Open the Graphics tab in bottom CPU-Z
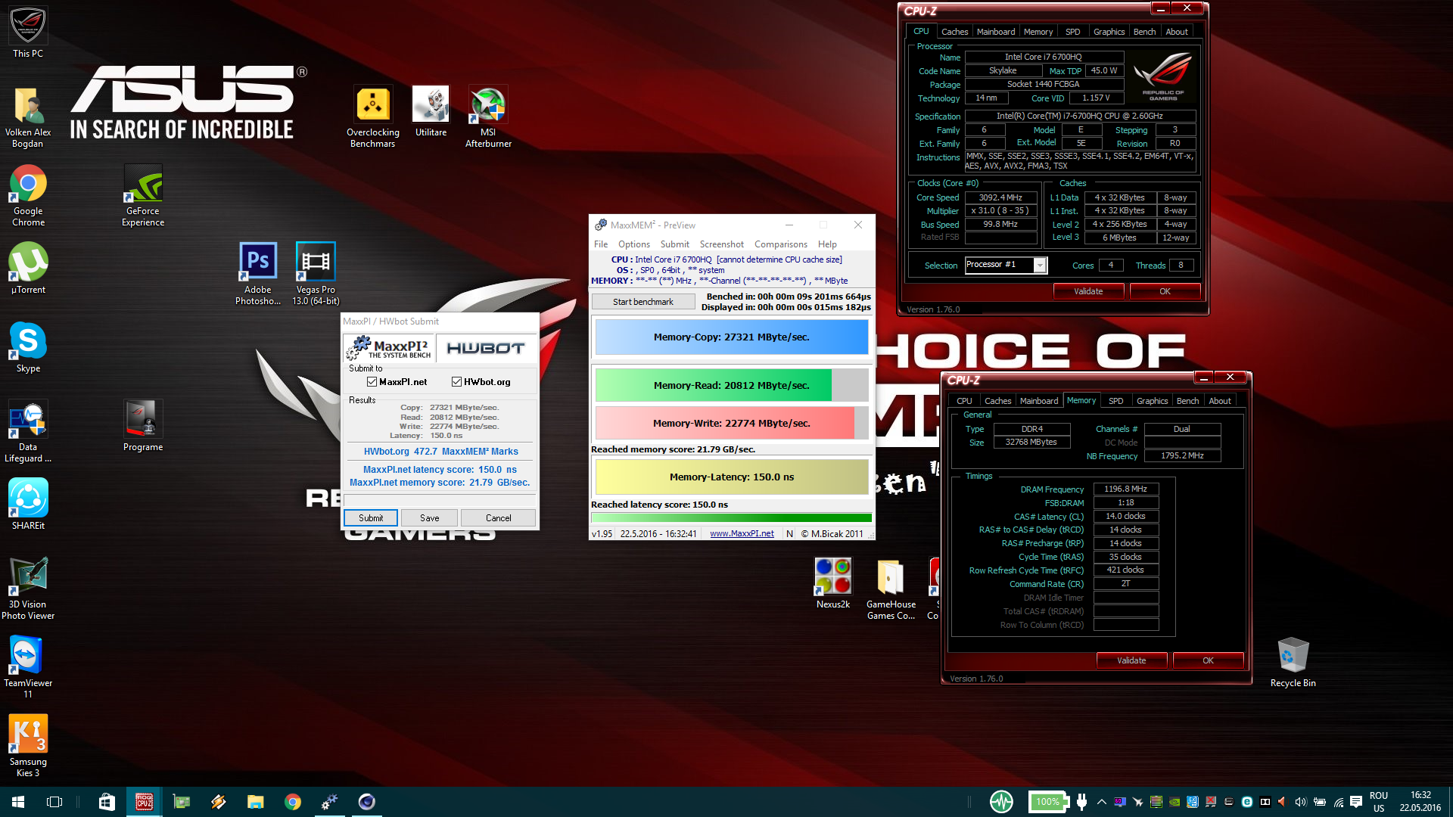 [x=1152, y=401]
